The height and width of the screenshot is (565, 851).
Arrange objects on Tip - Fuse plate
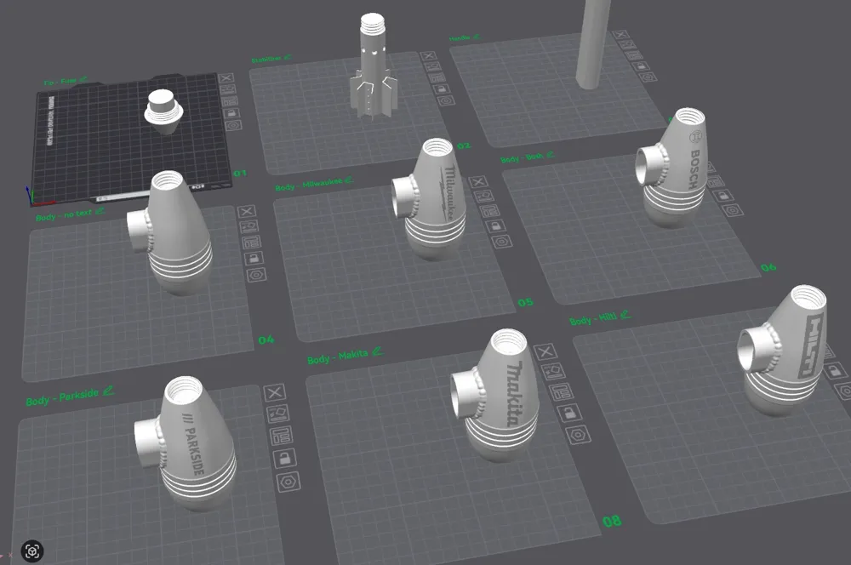pos(230,101)
